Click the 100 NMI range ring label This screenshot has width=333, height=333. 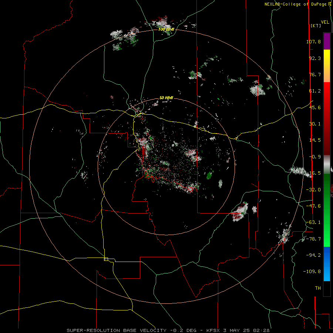[166, 29]
